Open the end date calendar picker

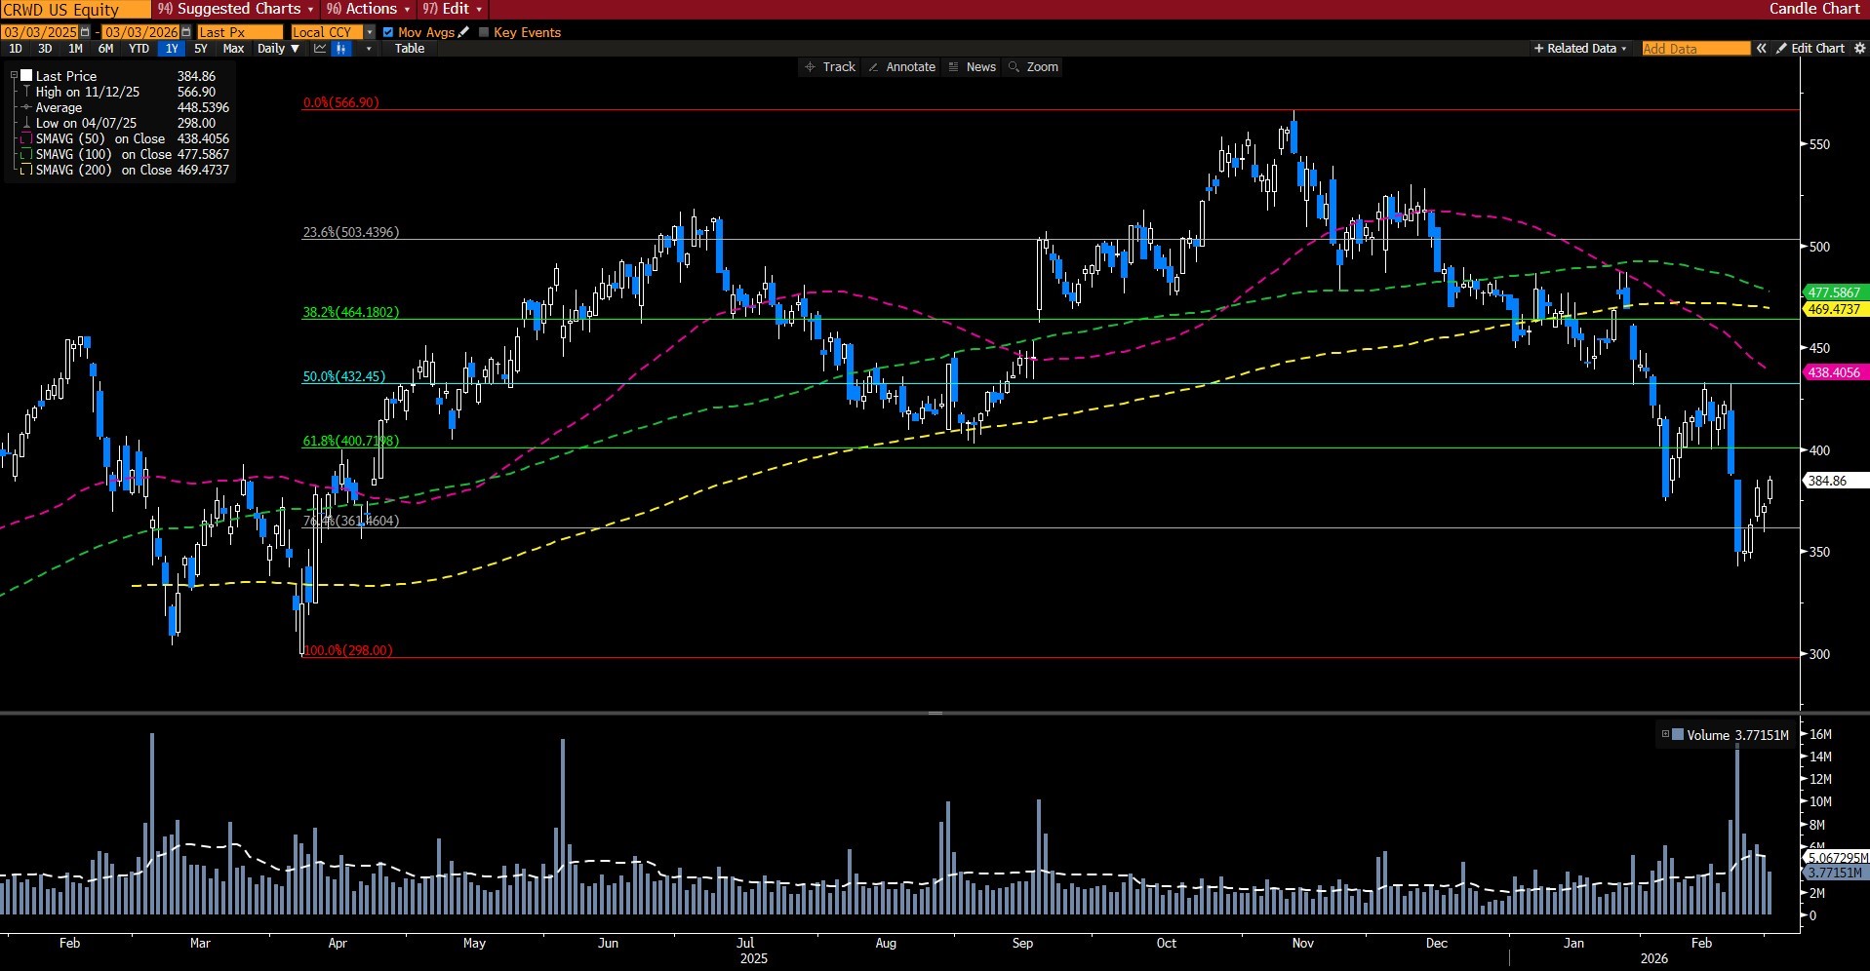click(x=186, y=32)
